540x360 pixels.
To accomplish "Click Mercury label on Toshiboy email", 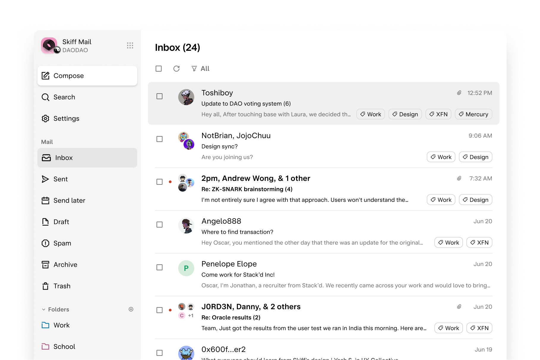I will (x=473, y=114).
